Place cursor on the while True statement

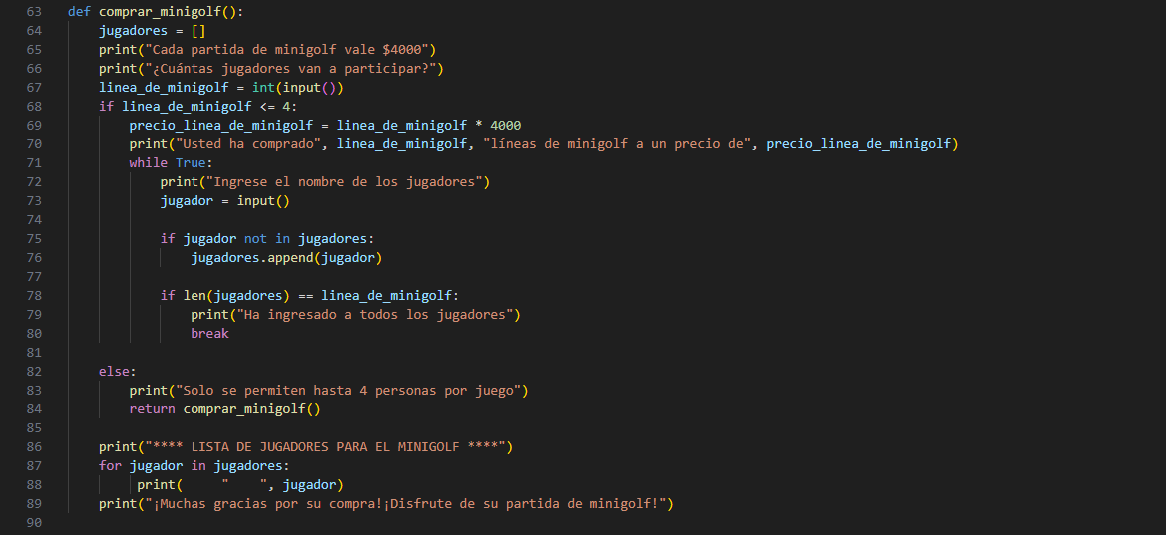point(171,163)
